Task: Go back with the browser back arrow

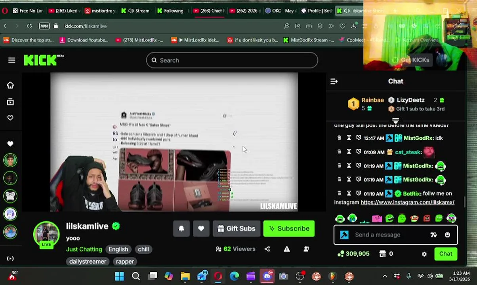Action: point(5,26)
